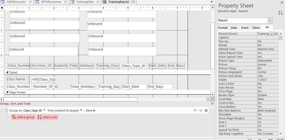
Task: Select the Class Name label in Detail
Action: point(17,79)
